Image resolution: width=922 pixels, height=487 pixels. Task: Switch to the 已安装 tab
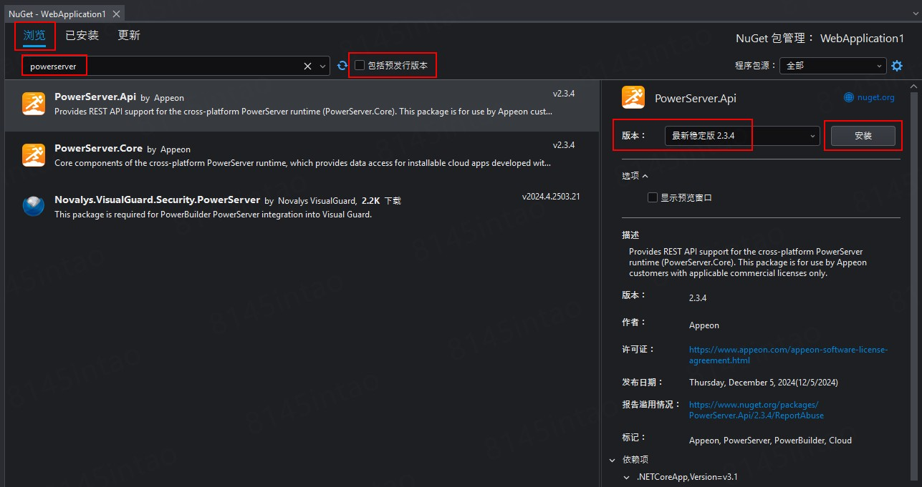pos(82,35)
